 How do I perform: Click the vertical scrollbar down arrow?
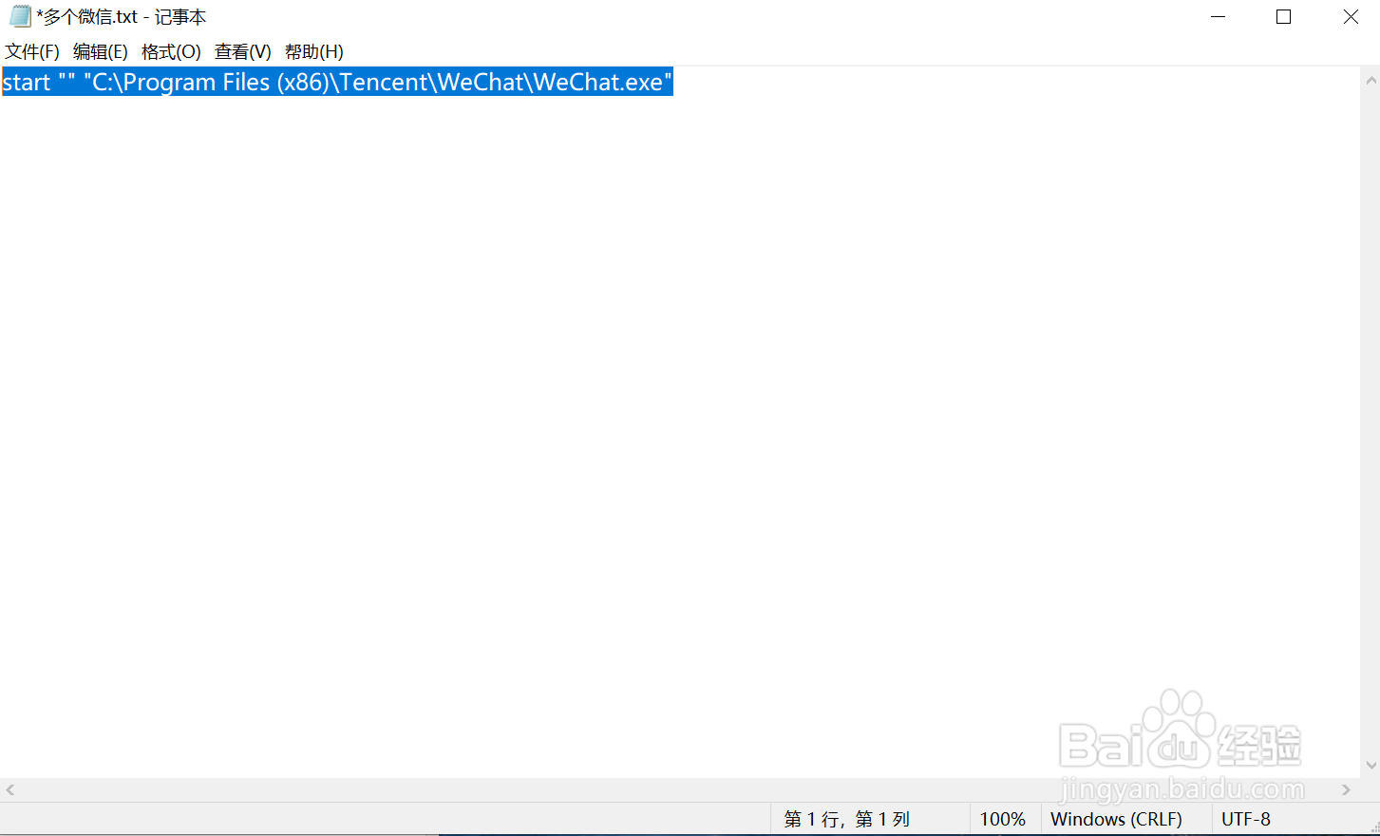1371,765
